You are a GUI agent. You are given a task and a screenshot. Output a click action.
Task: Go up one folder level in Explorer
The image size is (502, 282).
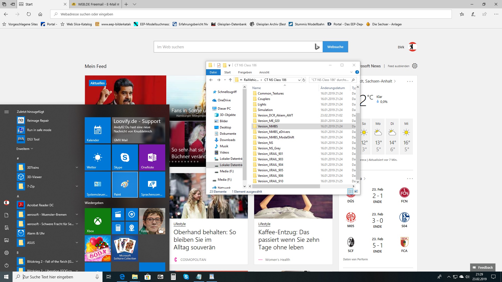[x=230, y=80]
